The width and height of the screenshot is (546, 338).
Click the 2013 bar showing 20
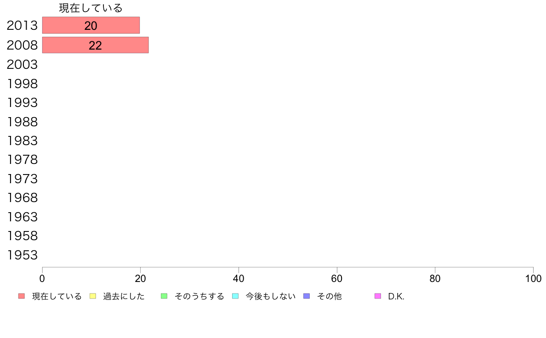[x=91, y=25]
